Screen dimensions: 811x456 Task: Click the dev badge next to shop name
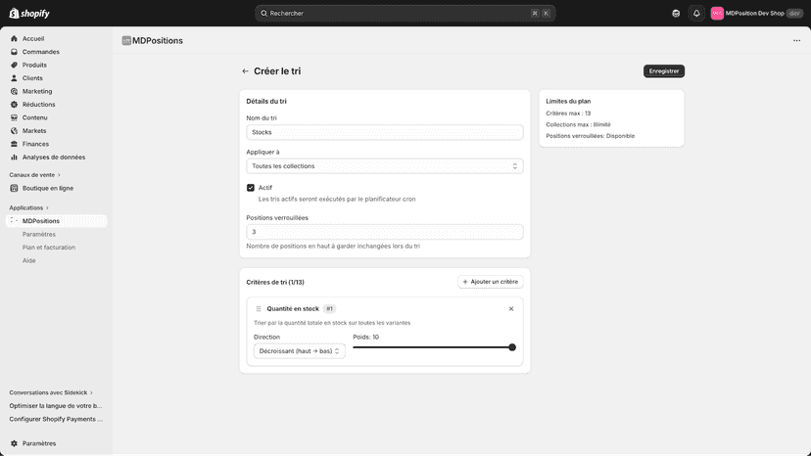794,14
